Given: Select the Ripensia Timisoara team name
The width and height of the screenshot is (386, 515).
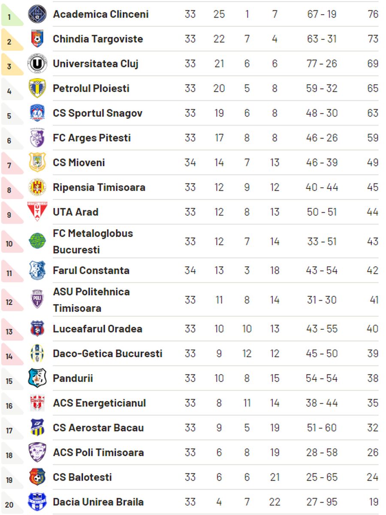Looking at the screenshot, I should (99, 187).
